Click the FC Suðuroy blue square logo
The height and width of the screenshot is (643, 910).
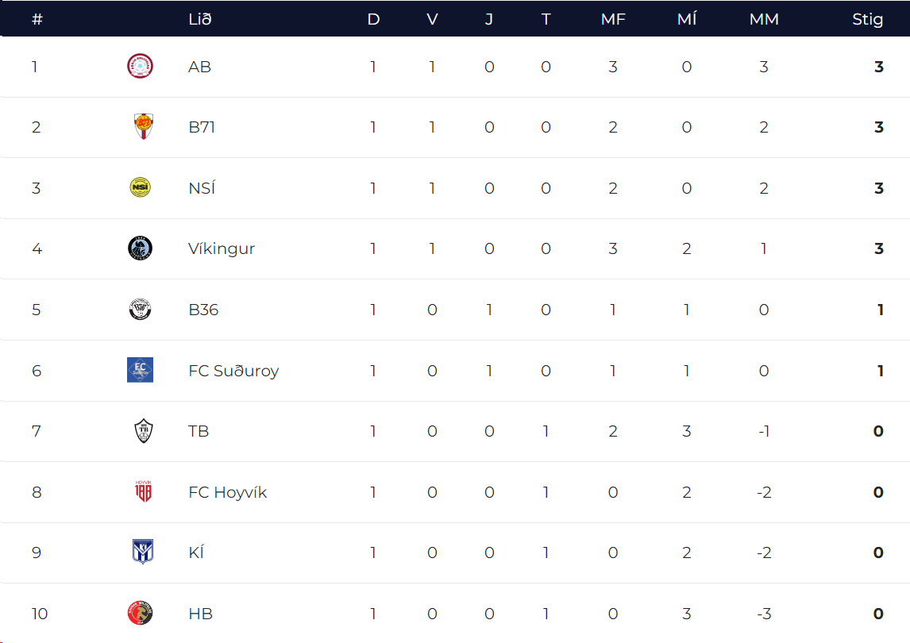(140, 370)
